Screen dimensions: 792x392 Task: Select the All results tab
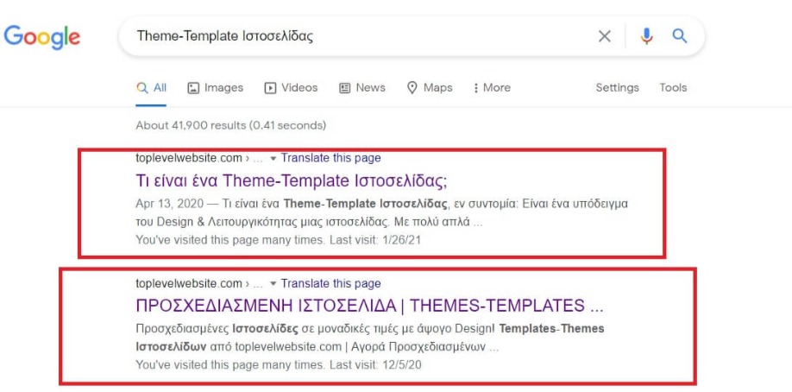151,88
